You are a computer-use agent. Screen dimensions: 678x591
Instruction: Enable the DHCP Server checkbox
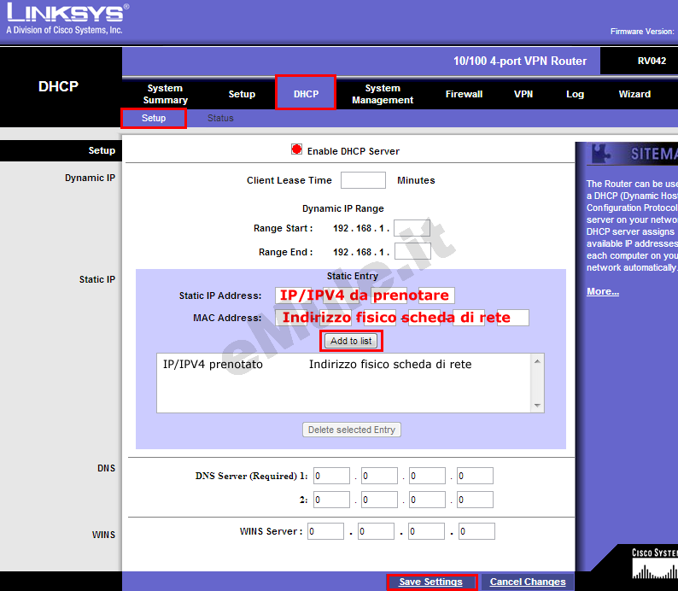[x=296, y=149]
